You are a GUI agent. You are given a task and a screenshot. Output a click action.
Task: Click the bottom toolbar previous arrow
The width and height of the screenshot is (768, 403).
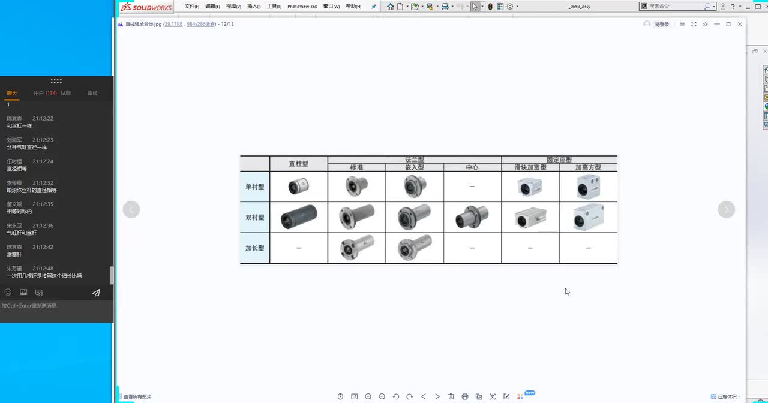coord(424,396)
